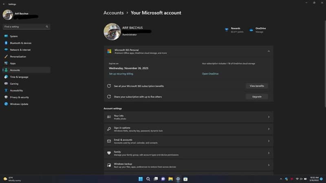Click Set up recurring billing link
The width and height of the screenshot is (326, 183).
[x=121, y=74]
